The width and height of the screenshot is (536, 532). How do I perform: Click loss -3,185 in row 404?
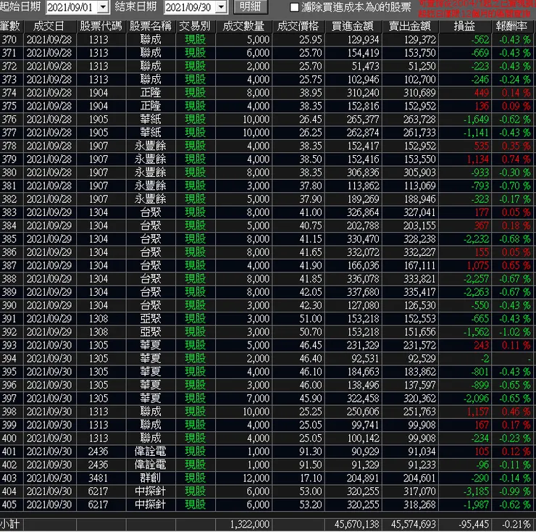coord(476,491)
